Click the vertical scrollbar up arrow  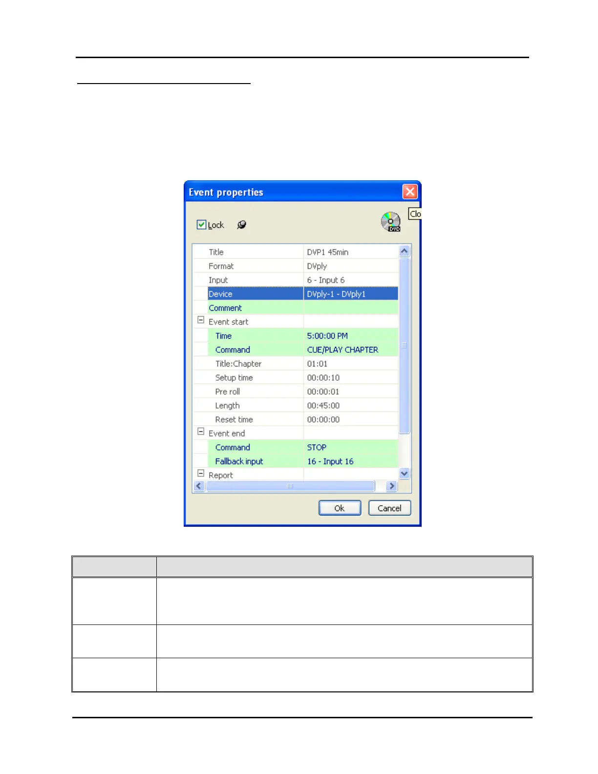click(404, 251)
